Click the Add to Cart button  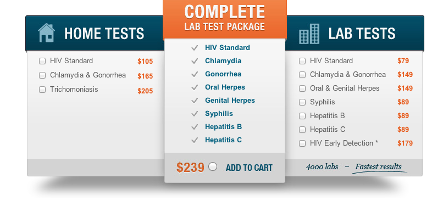pyautogui.click(x=249, y=168)
